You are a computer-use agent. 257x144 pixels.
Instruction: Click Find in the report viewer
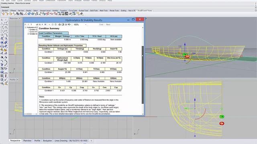point(101,24)
